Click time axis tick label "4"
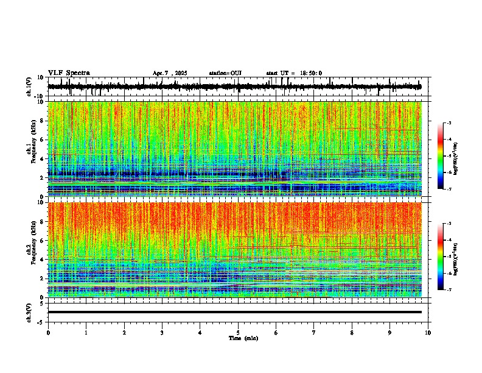Viewport: 482px width, 373px height. coord(200,333)
